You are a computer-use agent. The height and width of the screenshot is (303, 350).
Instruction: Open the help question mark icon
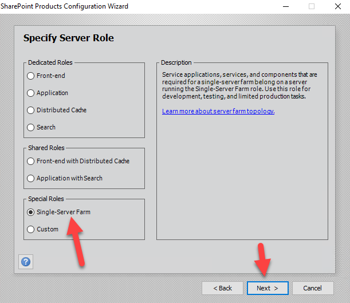[26, 262]
